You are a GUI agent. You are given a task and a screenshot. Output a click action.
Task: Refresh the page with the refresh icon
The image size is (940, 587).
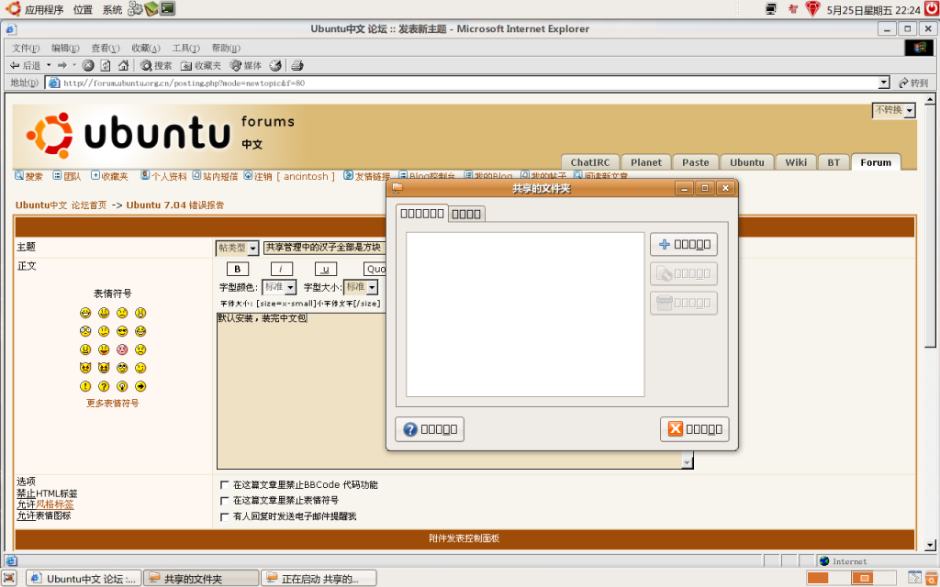[x=106, y=65]
